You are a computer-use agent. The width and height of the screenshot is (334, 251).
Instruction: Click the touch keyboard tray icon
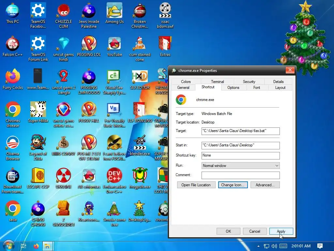283,246
